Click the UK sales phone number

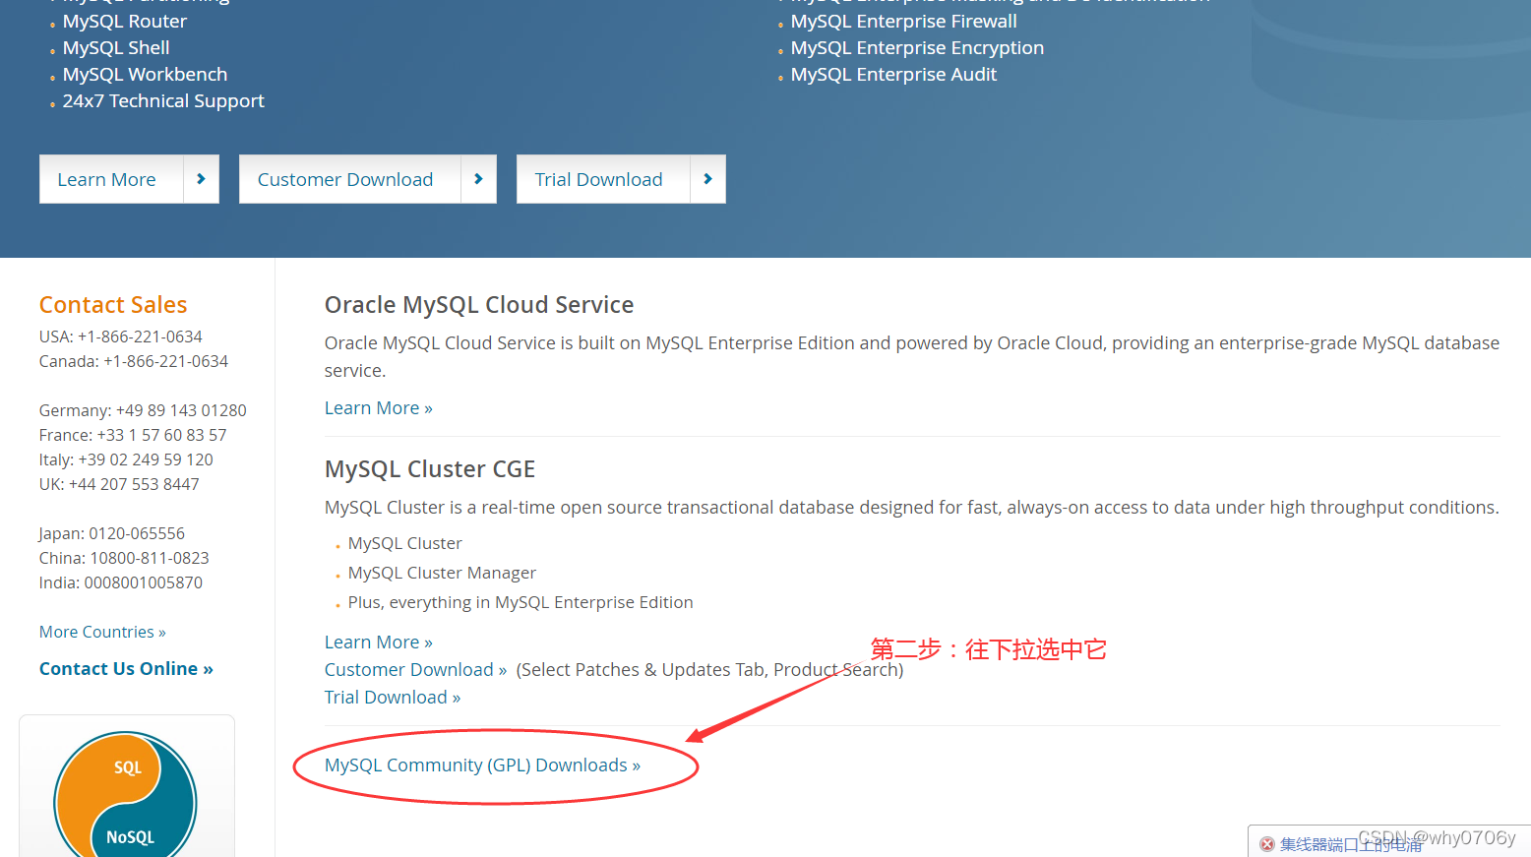[134, 484]
